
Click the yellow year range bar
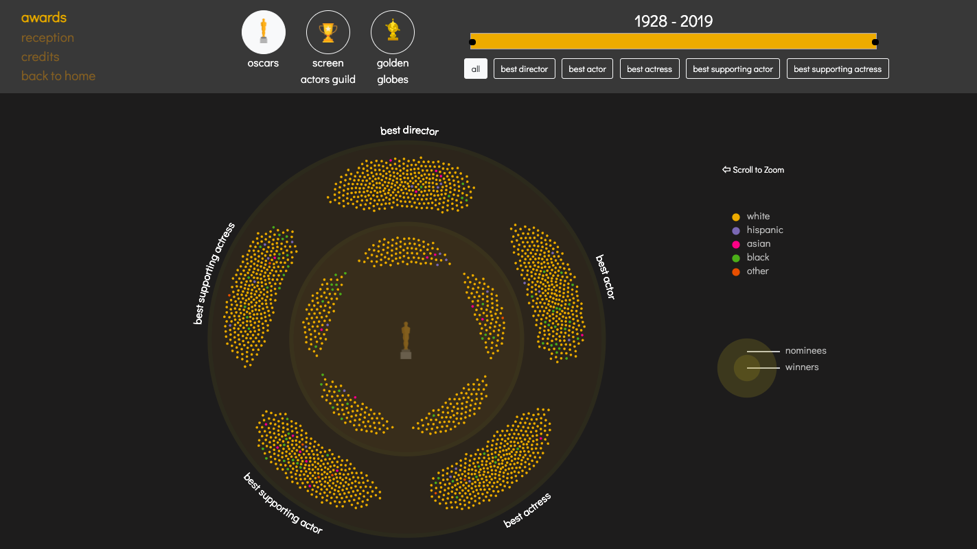674,41
